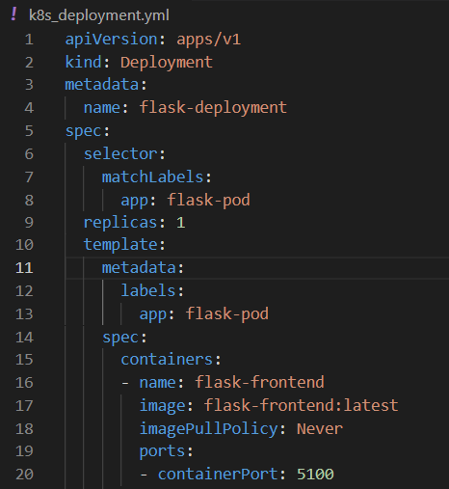Viewport: 449px width, 489px height.
Task: Click the flask-frontend:latest image value
Action: click(301, 405)
